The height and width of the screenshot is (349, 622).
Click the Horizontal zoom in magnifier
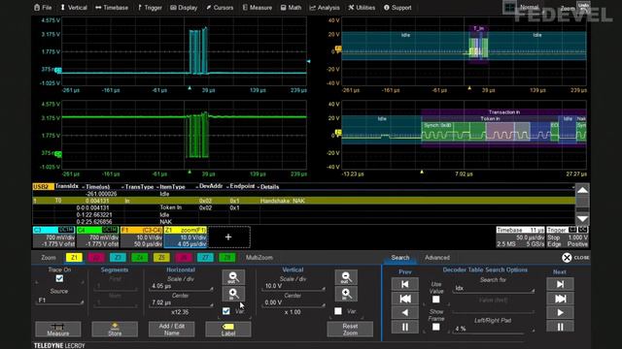pyautogui.click(x=233, y=294)
